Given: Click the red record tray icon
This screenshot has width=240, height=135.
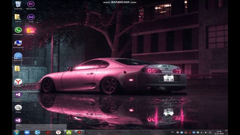Looking at the screenshot, I should pos(186,132).
